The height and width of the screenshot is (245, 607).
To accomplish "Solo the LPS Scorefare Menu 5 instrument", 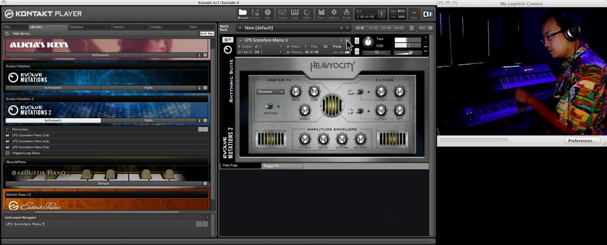I will coord(357,41).
